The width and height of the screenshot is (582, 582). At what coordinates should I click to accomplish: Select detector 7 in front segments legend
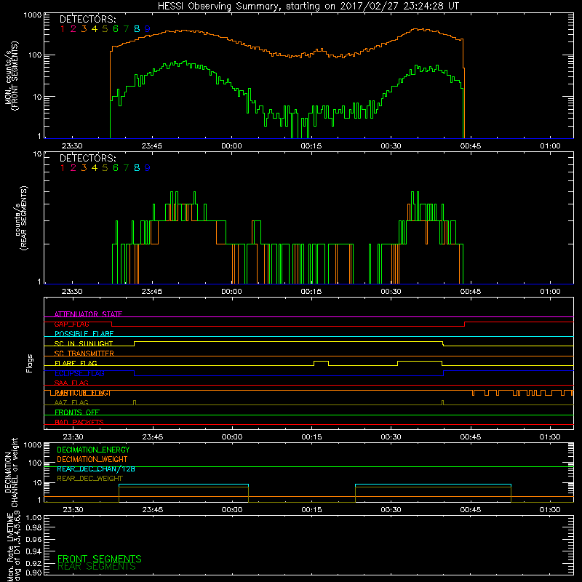(126, 29)
